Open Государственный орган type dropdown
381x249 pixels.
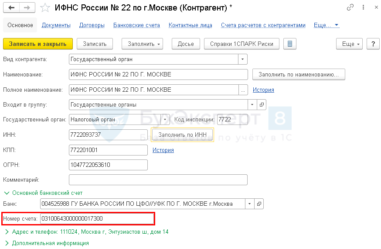(x=165, y=119)
